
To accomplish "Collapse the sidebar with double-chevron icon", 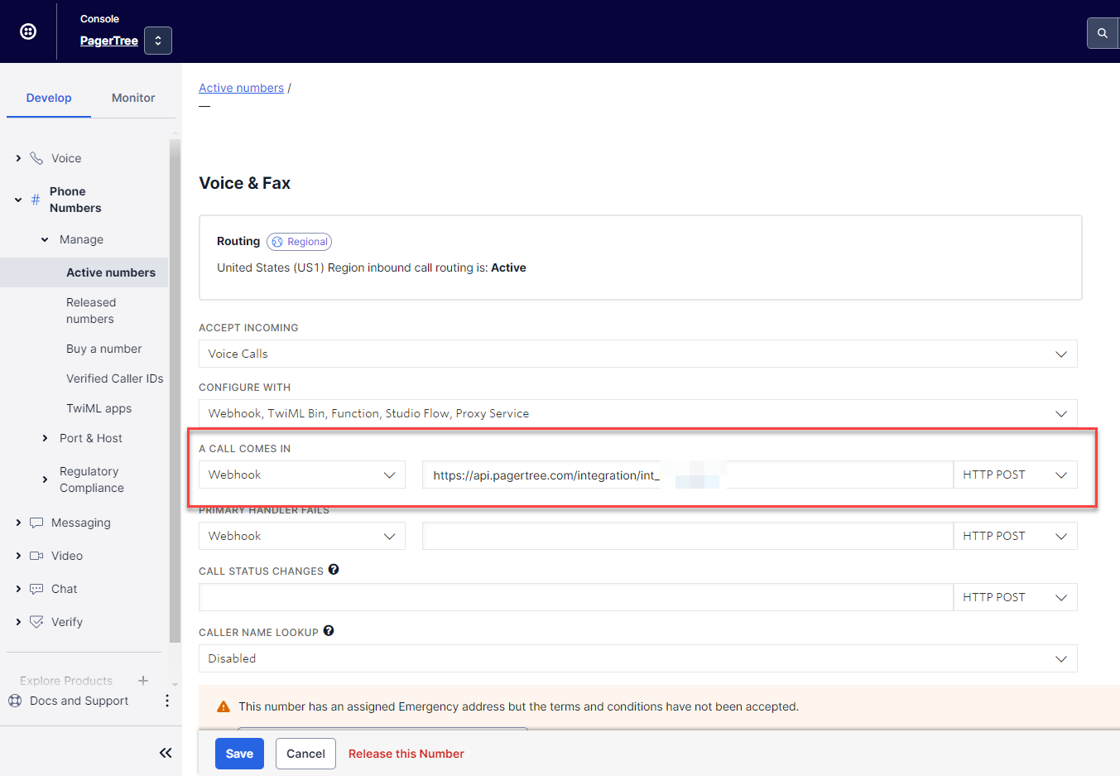I will [x=166, y=753].
